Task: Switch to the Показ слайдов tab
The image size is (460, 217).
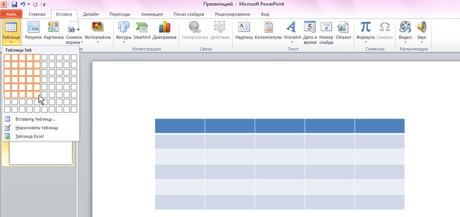Action: (189, 14)
